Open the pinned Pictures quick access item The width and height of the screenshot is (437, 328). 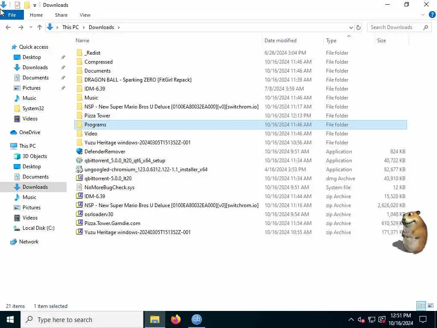pos(31,88)
